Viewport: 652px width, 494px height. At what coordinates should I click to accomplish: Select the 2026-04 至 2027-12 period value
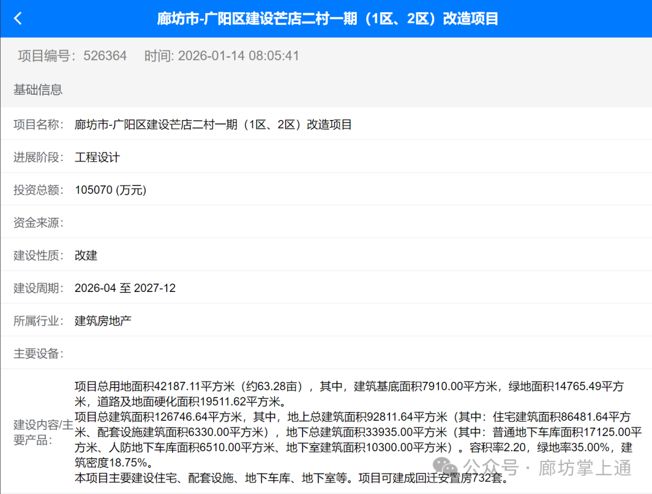click(x=125, y=288)
